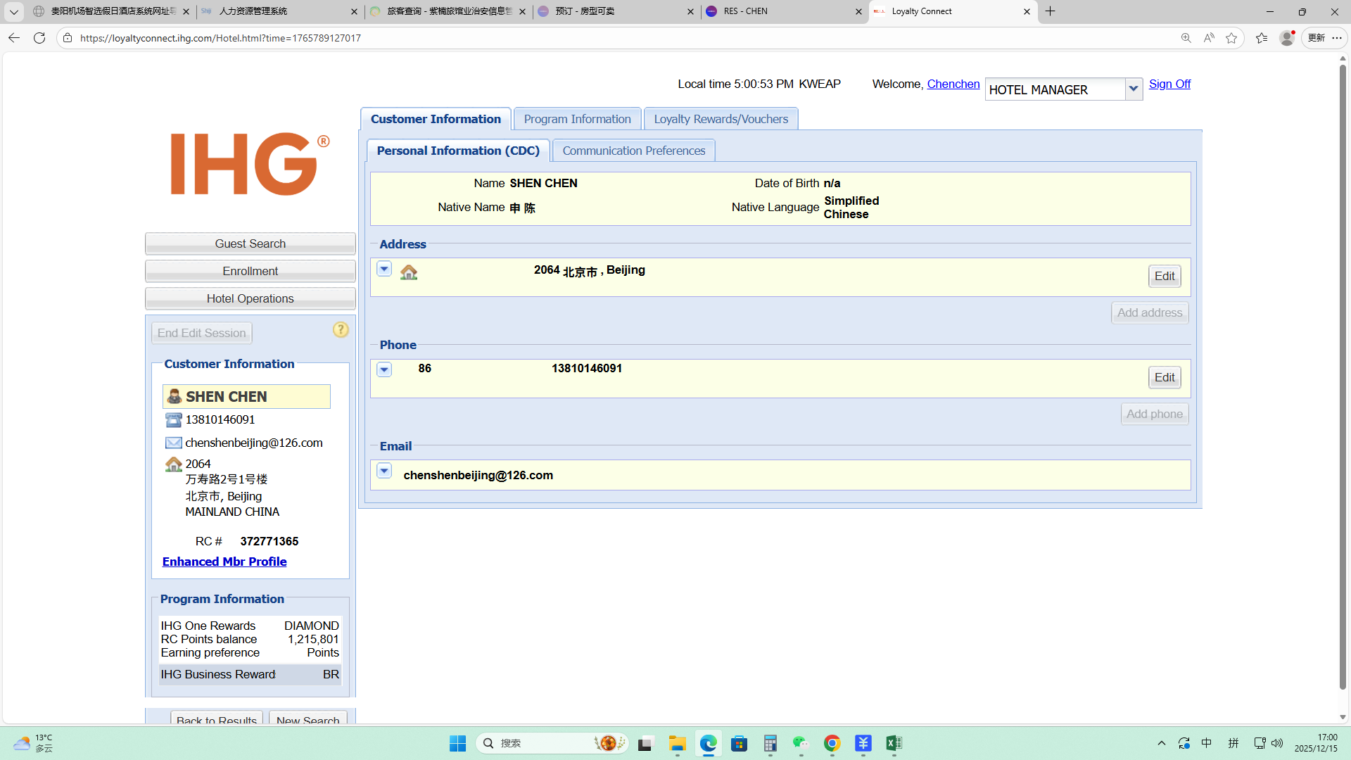Click the person icon next to SHEN CHEN
Viewport: 1351px width, 760px height.
point(175,396)
